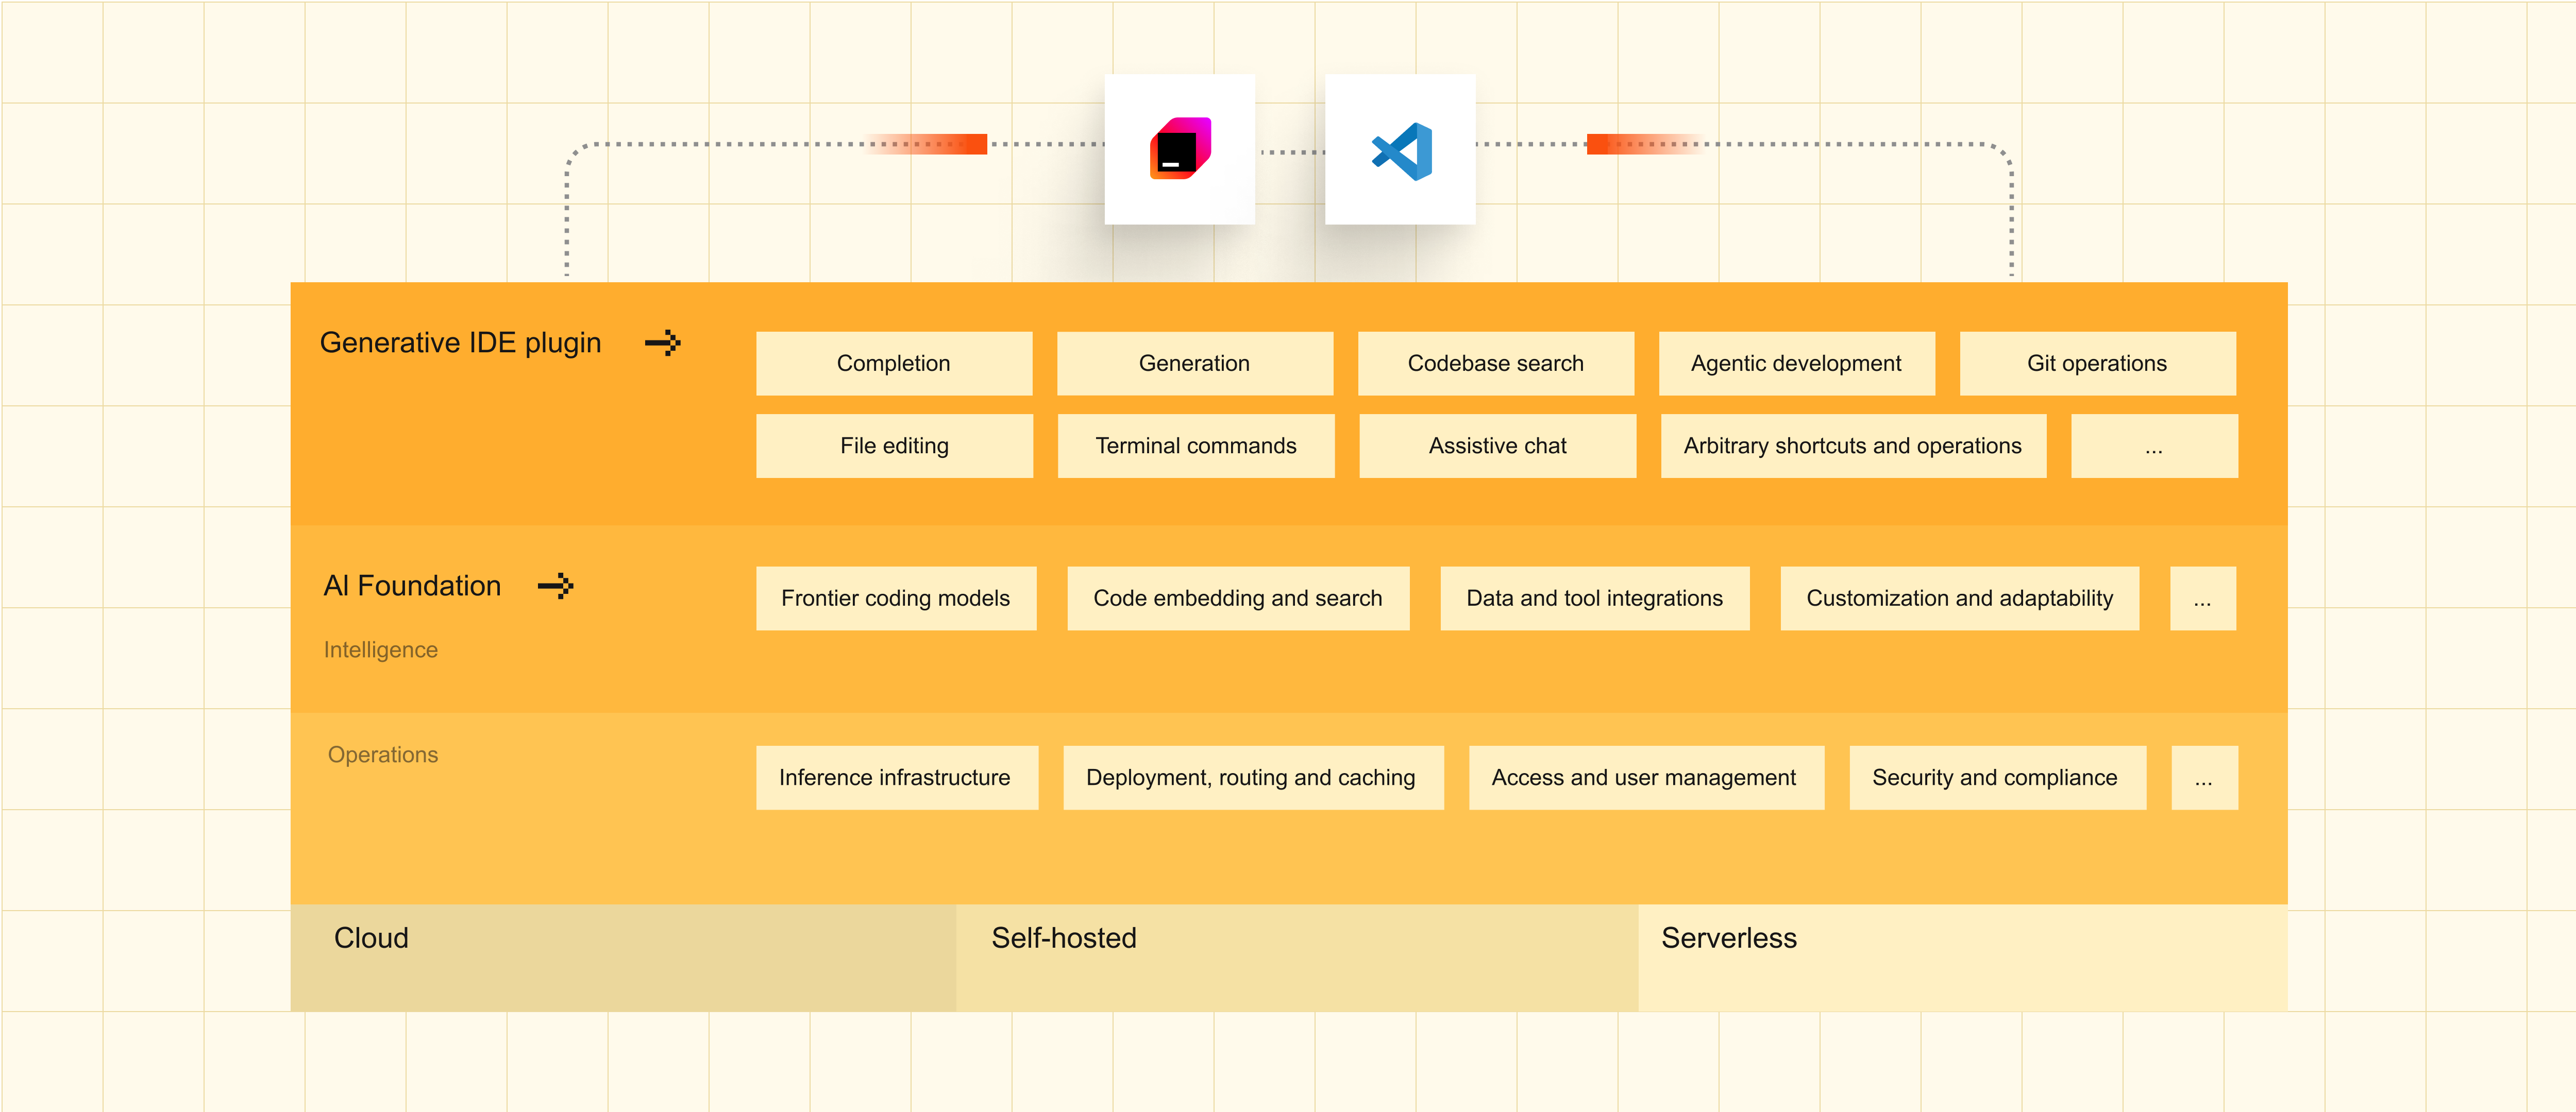Open the Git operations box
The width and height of the screenshot is (2576, 1112).
pos(2097,364)
